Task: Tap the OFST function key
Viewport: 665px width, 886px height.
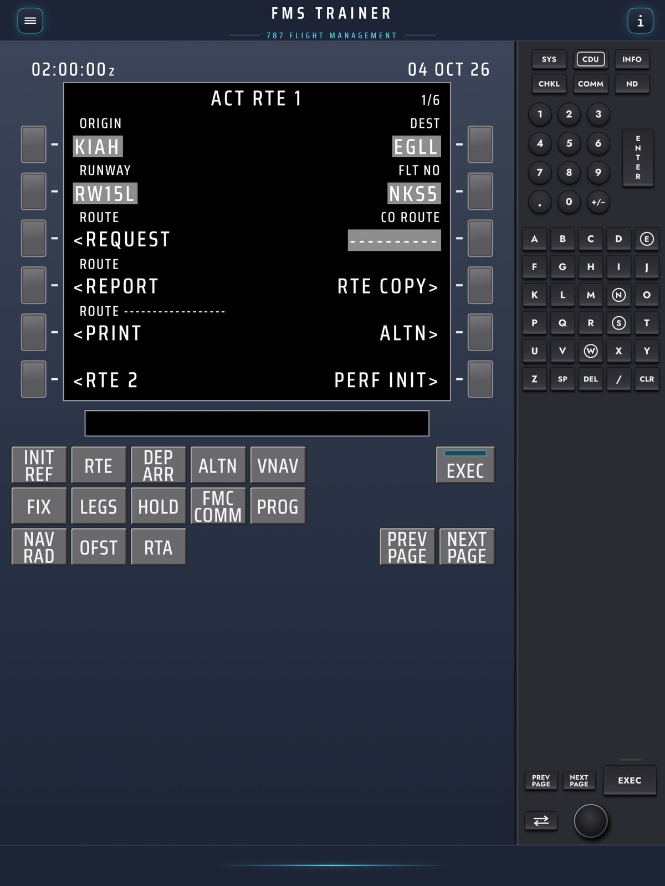Action: coord(99,547)
